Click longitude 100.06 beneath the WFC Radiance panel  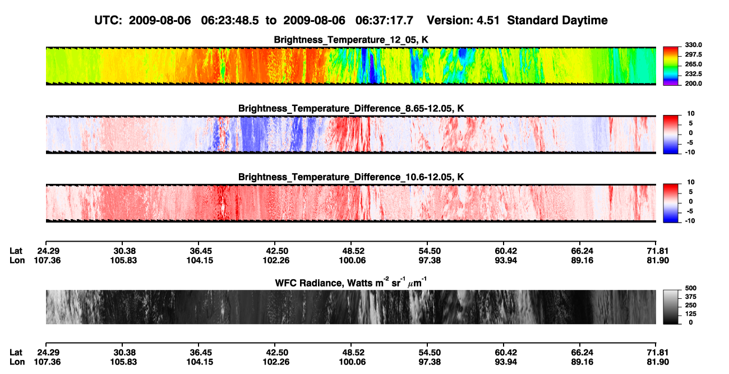point(353,362)
